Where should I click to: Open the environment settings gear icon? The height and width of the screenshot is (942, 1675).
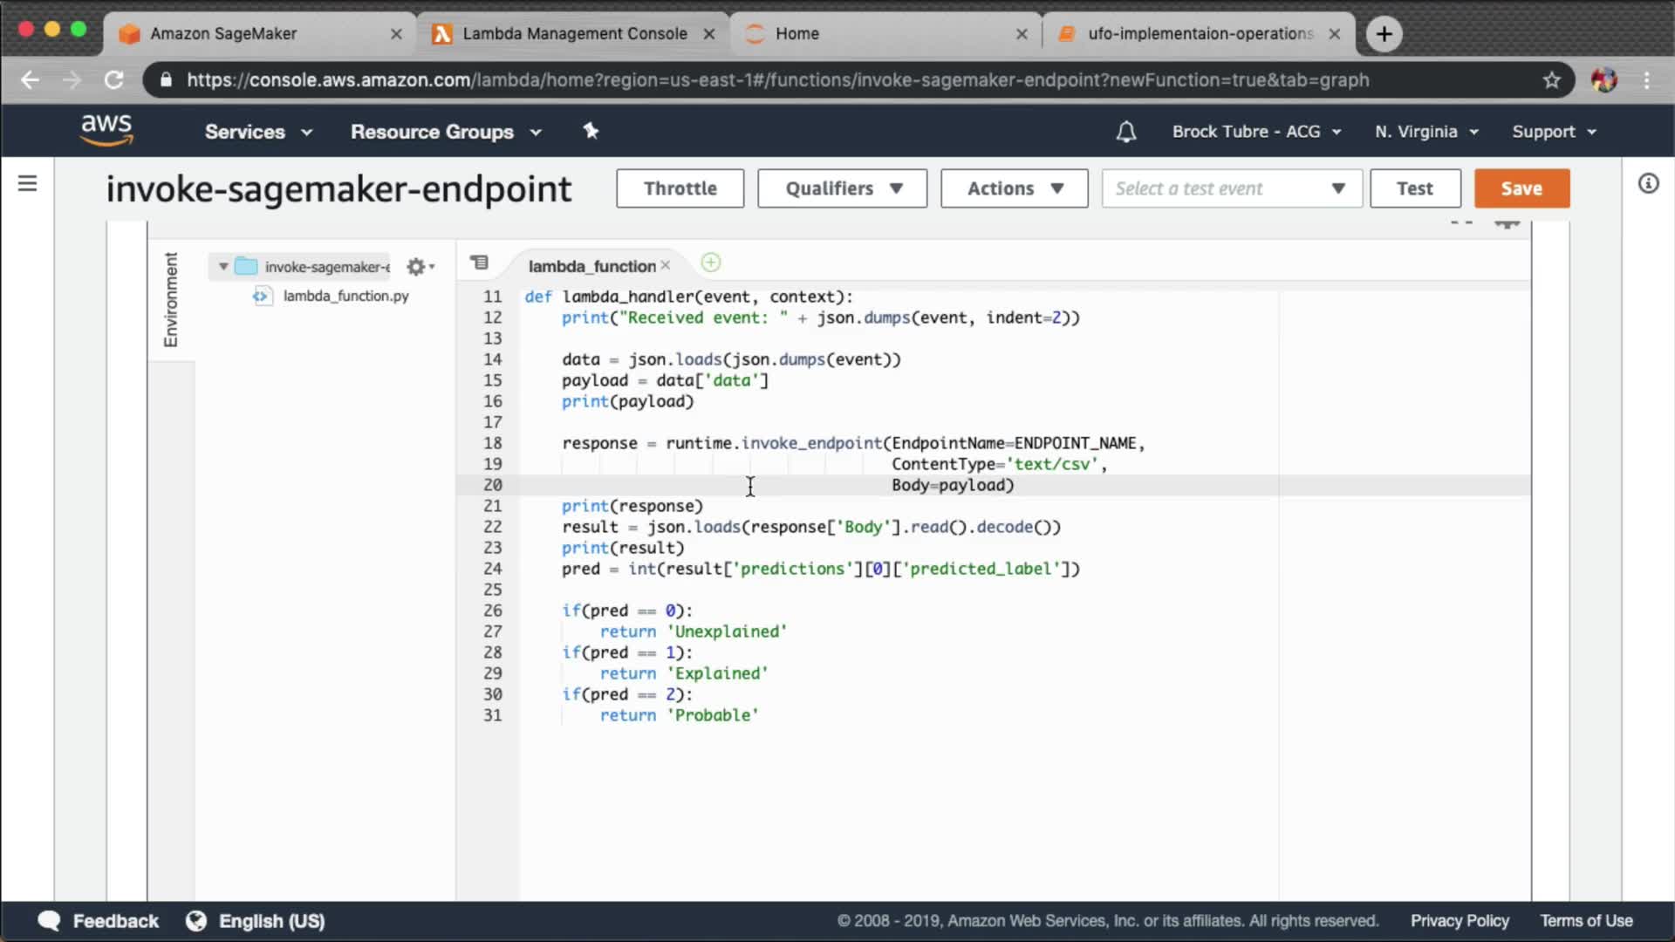tap(417, 267)
